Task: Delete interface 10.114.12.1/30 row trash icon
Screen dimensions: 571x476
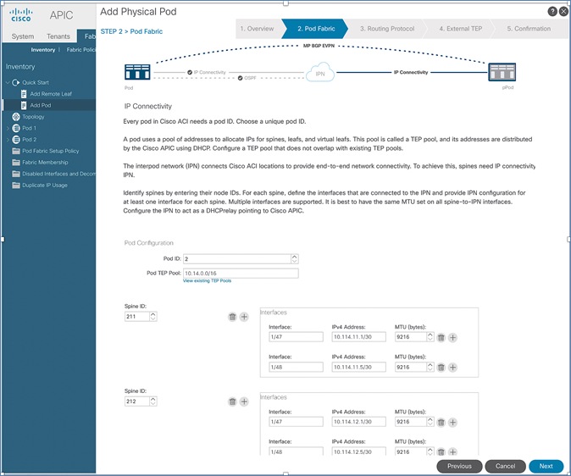Action: [441, 423]
